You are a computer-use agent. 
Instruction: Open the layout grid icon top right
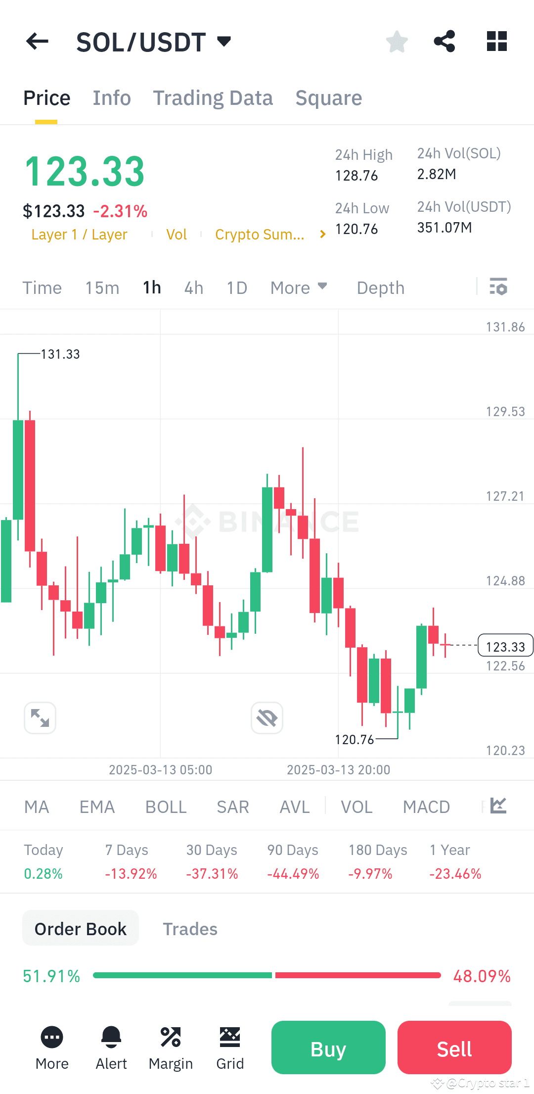[x=496, y=42]
